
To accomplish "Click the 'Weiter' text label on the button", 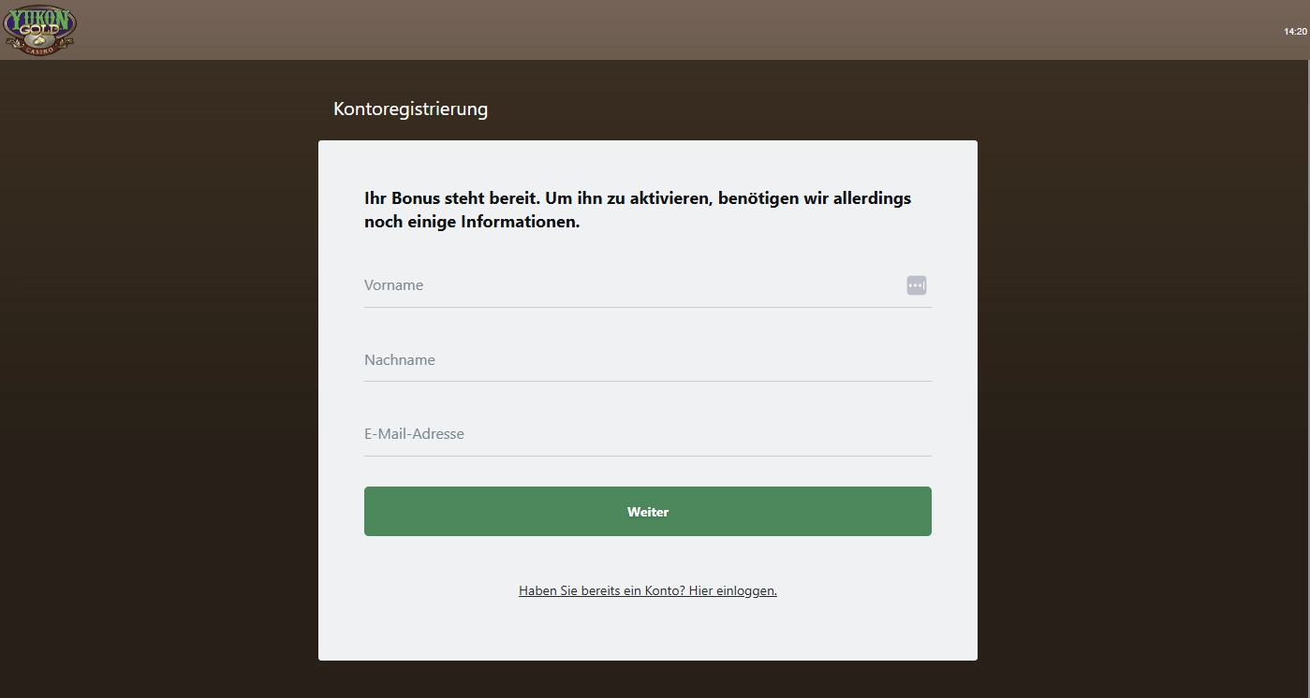I will [x=648, y=512].
